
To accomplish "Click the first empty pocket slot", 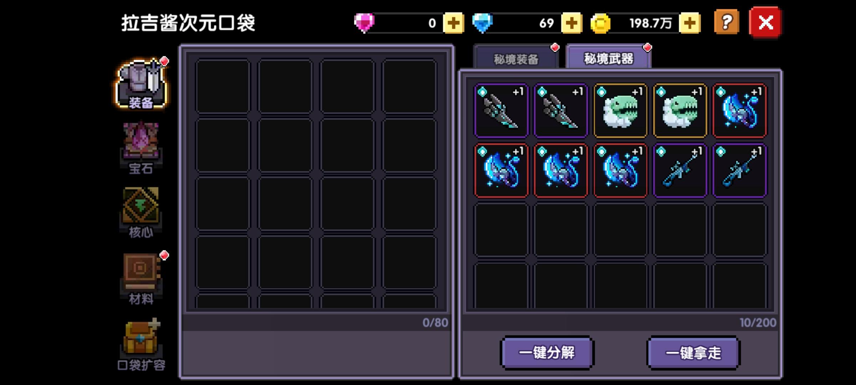I will [x=223, y=86].
